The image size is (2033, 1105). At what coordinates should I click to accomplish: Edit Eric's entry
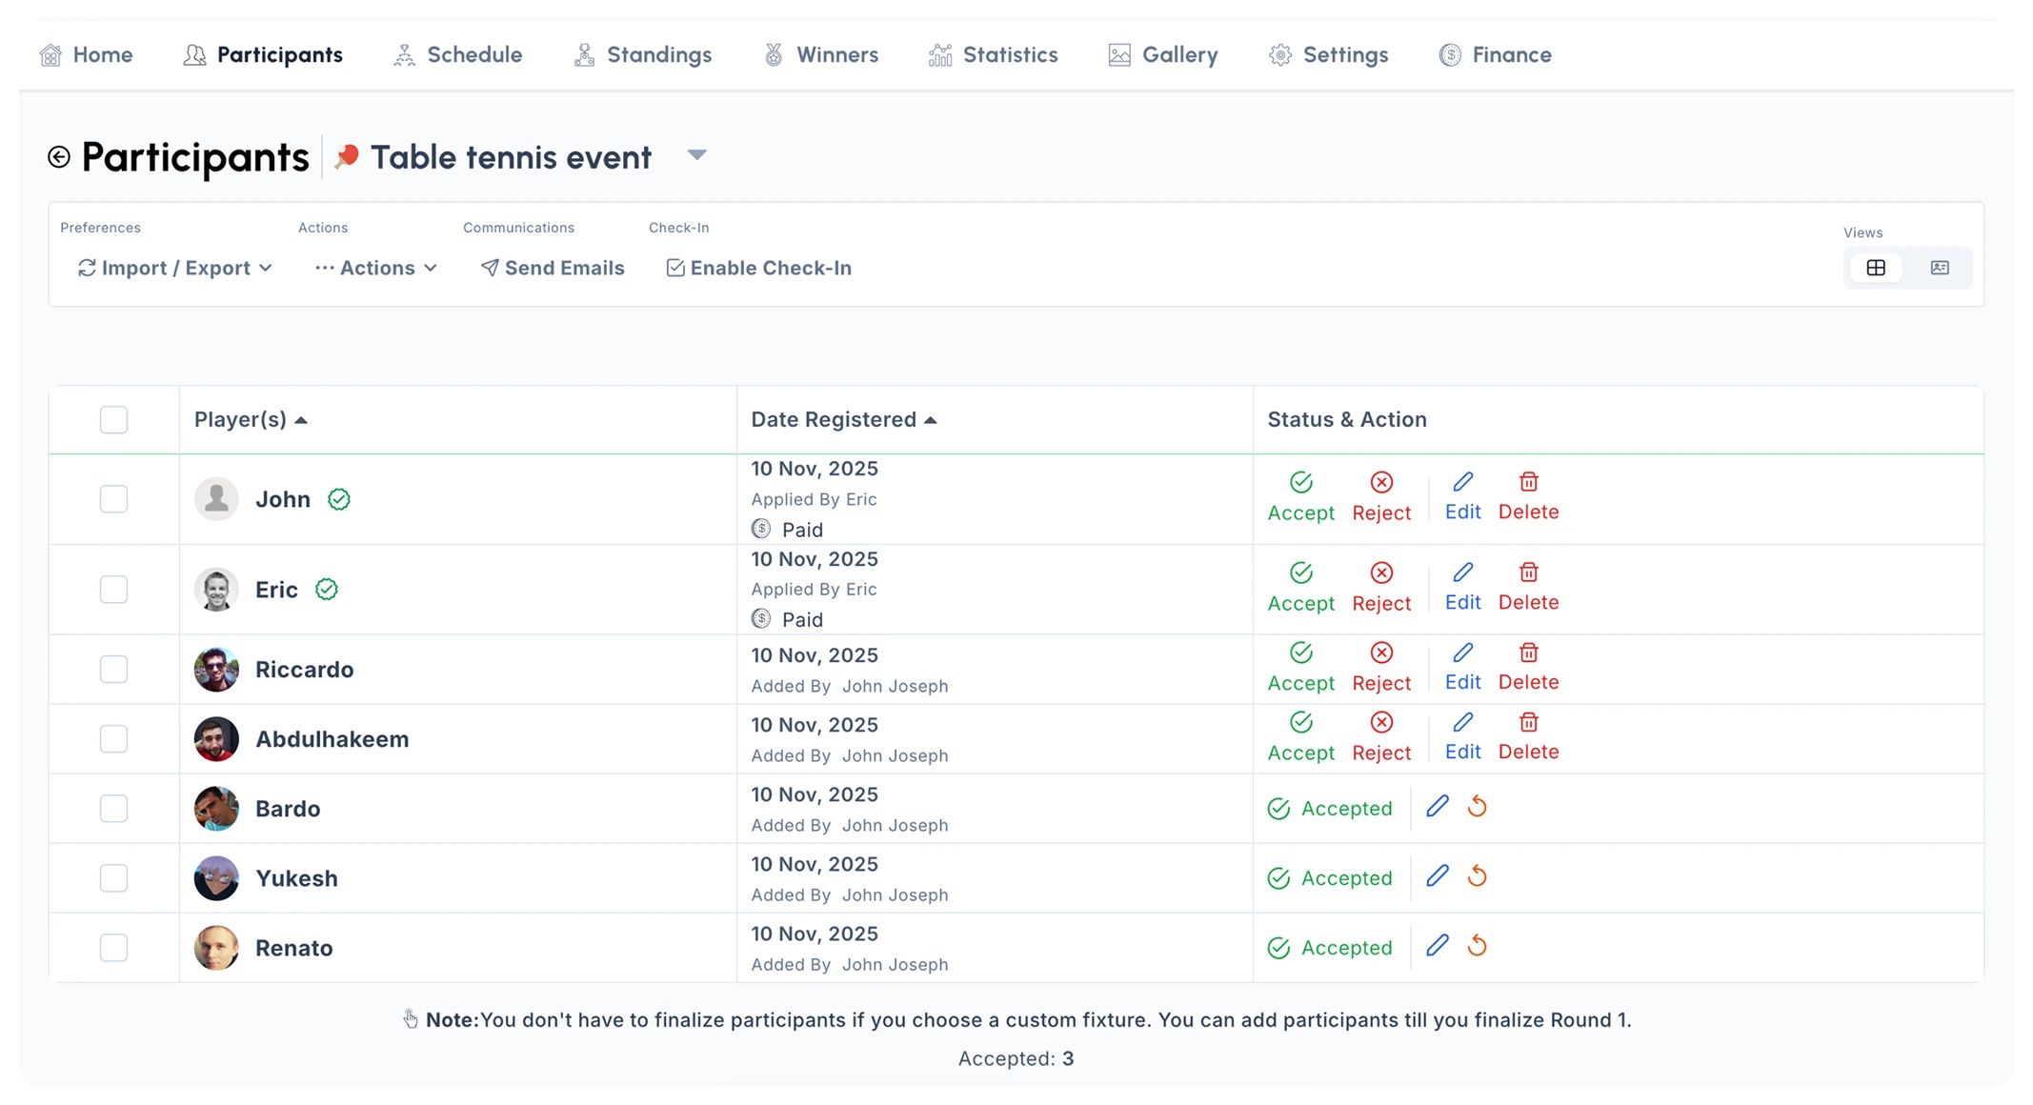[x=1462, y=587]
